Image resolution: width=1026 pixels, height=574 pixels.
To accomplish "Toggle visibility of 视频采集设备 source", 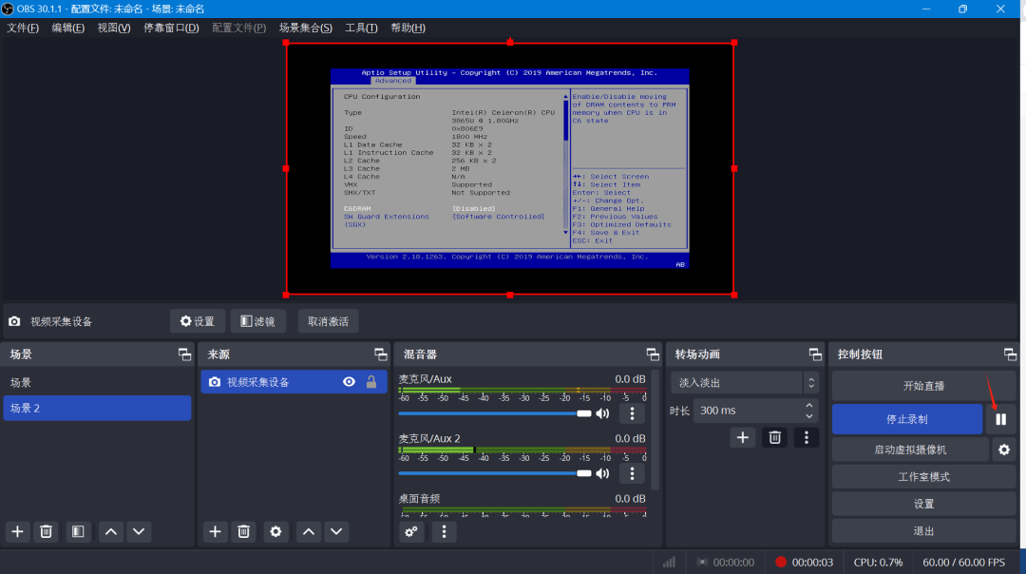I will 350,382.
